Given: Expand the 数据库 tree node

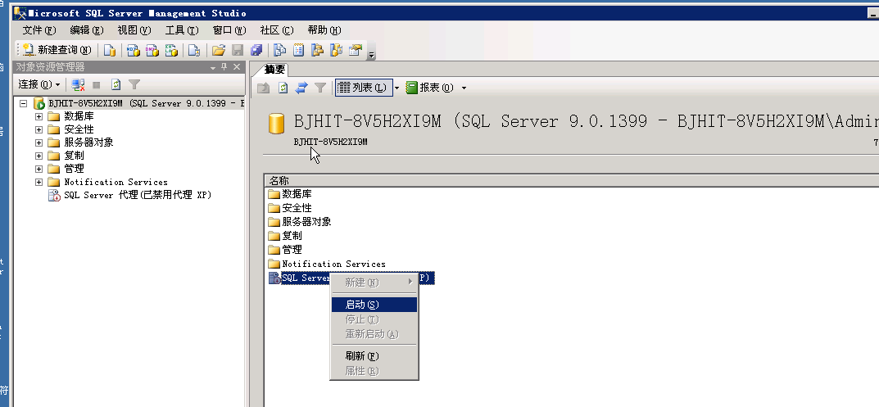Looking at the screenshot, I should tap(39, 116).
